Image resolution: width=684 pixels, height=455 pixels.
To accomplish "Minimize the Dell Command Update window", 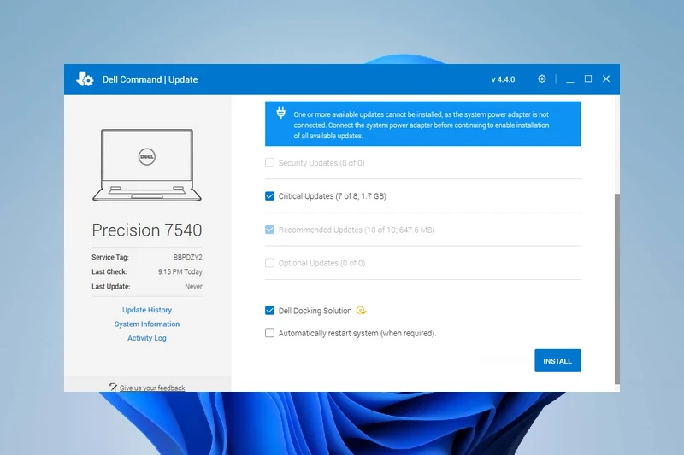I will coord(569,79).
